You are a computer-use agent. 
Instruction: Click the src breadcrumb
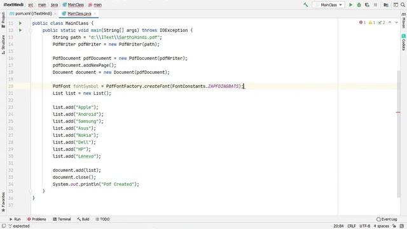[x=31, y=4]
